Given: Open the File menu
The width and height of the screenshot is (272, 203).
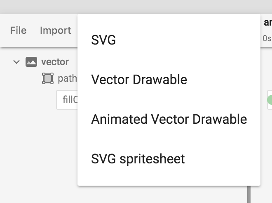Looking at the screenshot, I should (18, 31).
